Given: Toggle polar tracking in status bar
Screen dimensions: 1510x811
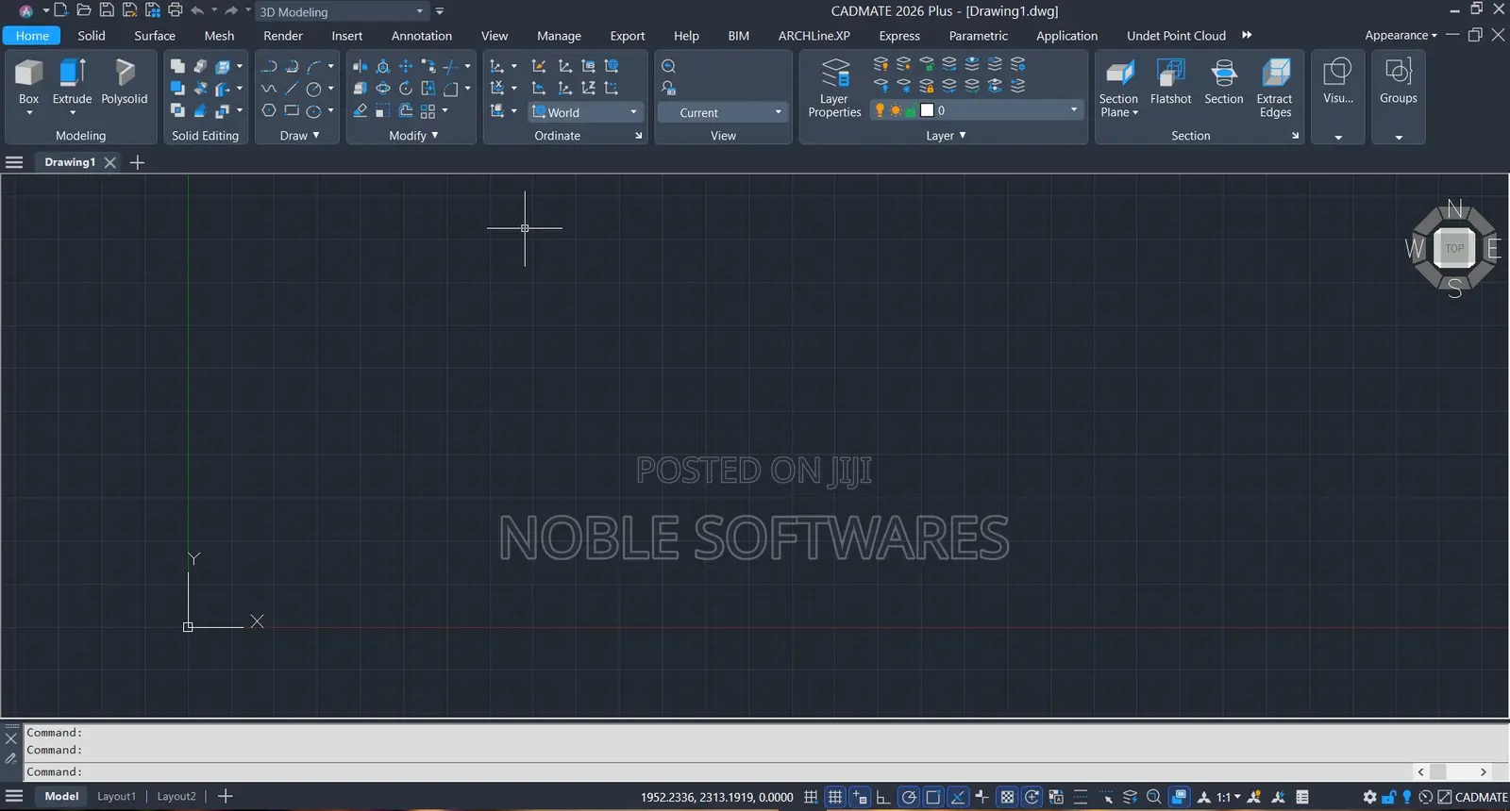Looking at the screenshot, I should coord(909,797).
